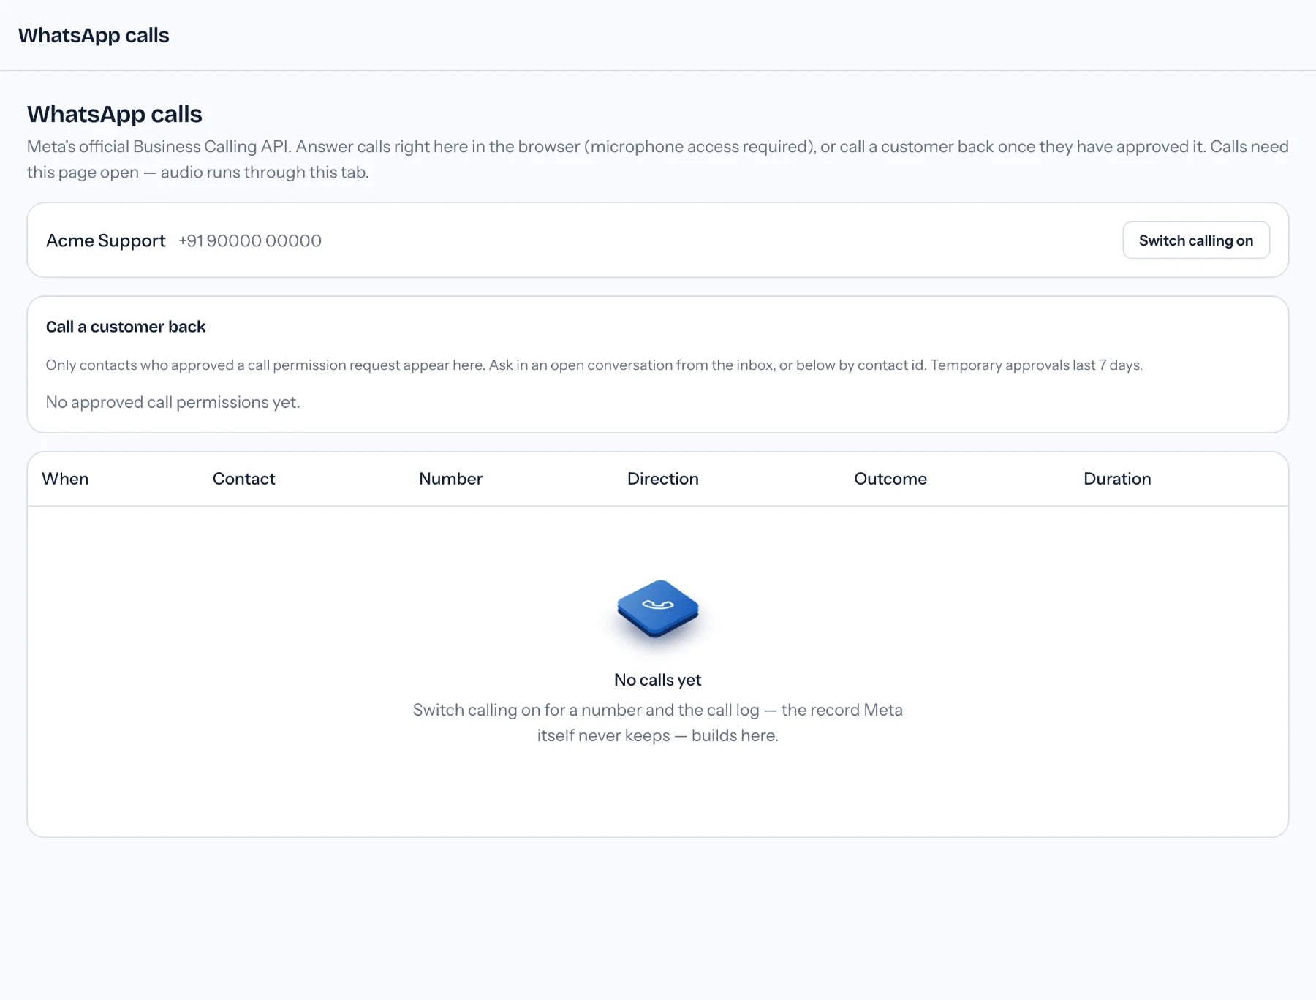Click the top bar WhatsApp calls title
This screenshot has width=1316, height=1000.
[x=94, y=35]
